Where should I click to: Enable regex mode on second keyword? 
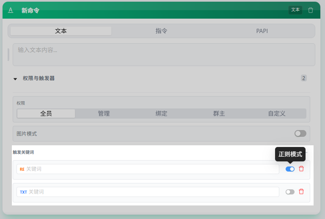click(x=290, y=192)
